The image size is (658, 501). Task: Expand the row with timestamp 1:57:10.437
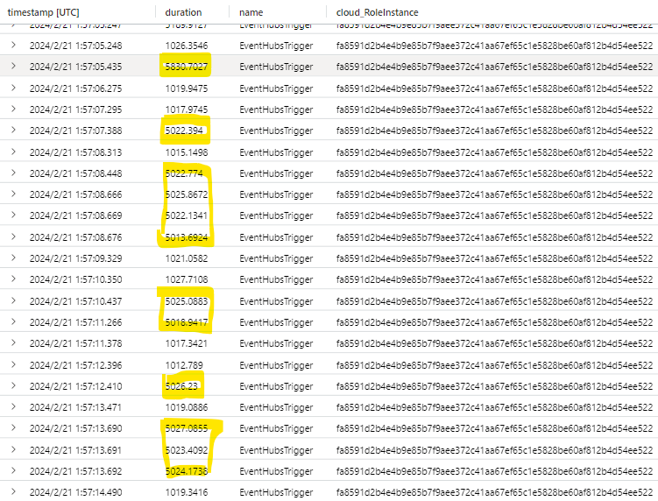tap(13, 300)
